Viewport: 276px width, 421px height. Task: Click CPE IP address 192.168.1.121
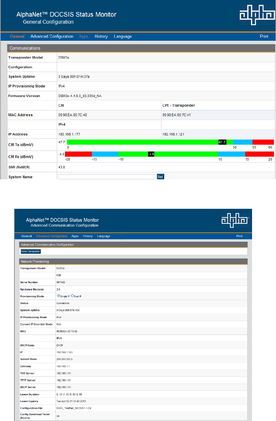(x=173, y=134)
